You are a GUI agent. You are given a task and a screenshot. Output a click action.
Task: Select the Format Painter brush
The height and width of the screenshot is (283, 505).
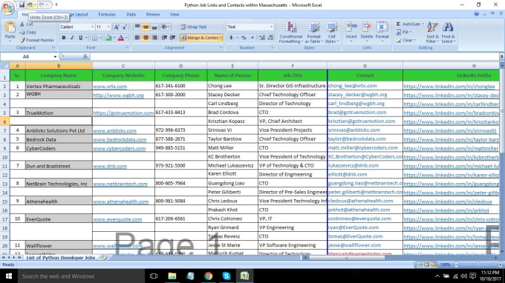[x=22, y=40]
